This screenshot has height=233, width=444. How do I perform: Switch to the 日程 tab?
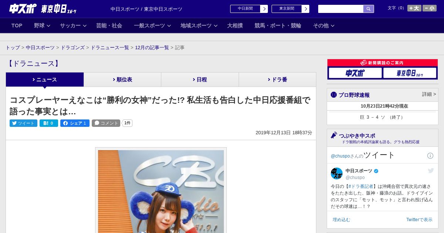200,80
